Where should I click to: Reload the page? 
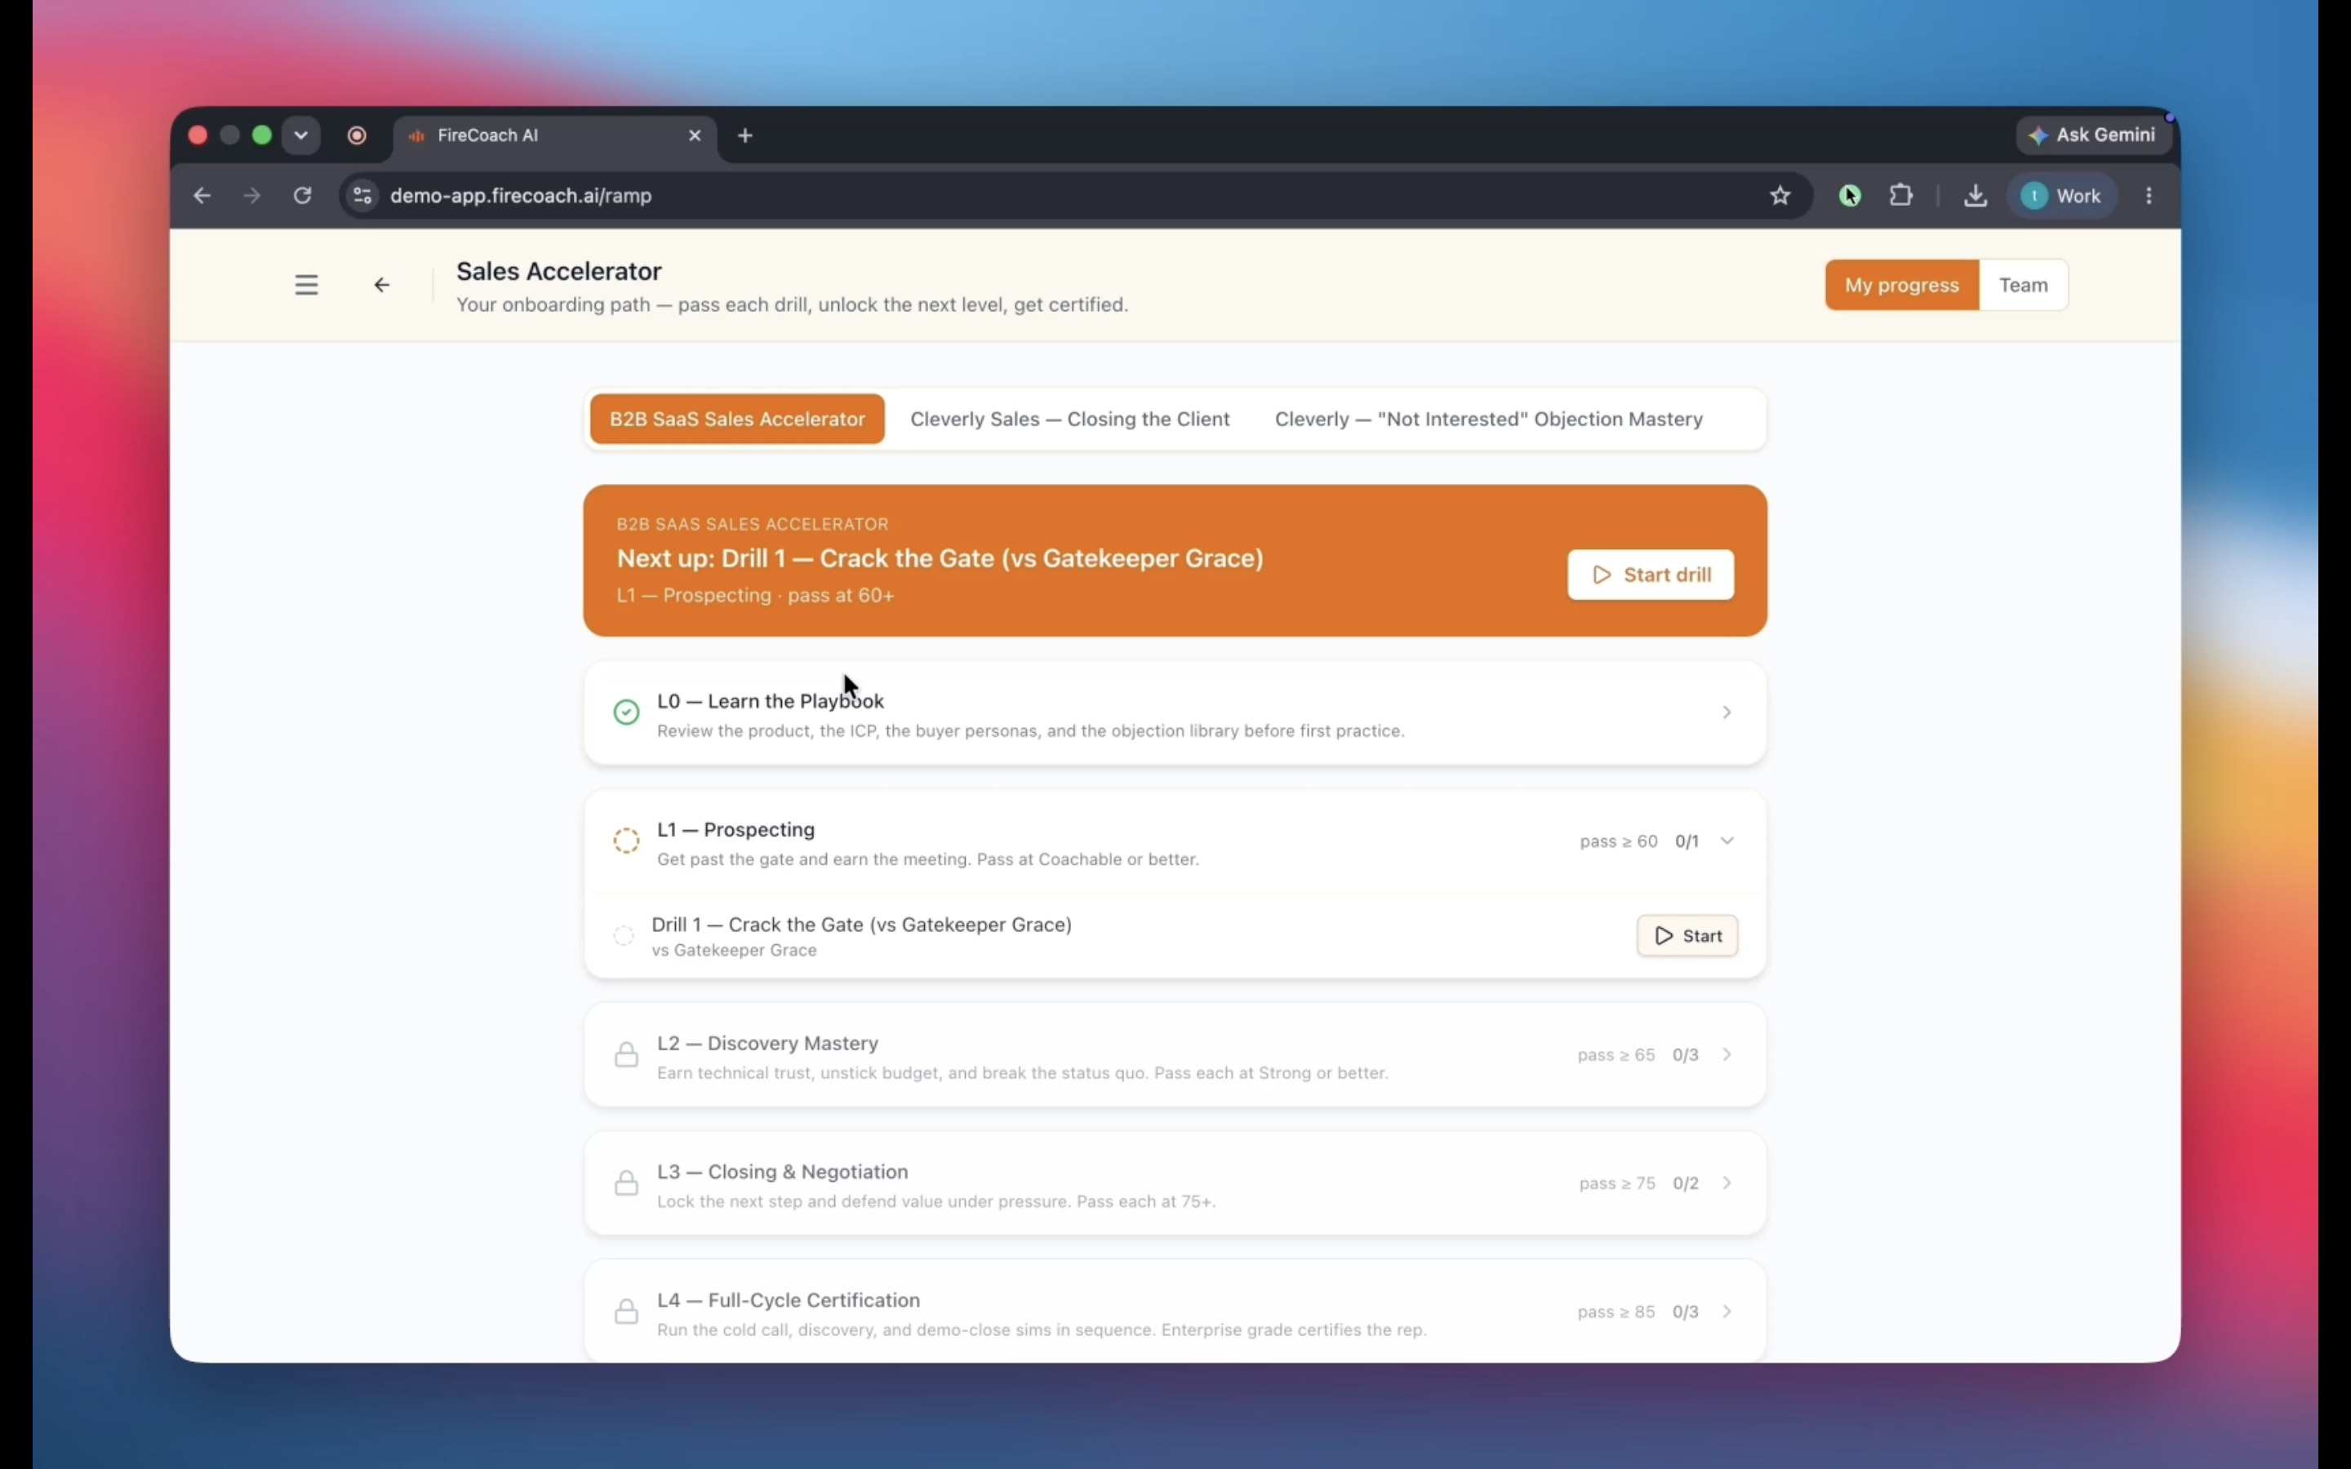(x=302, y=195)
